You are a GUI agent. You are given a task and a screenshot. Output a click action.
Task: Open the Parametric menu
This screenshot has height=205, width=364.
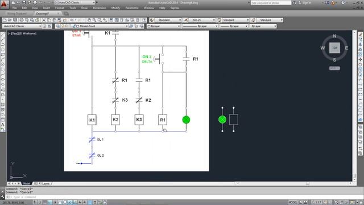[132, 8]
